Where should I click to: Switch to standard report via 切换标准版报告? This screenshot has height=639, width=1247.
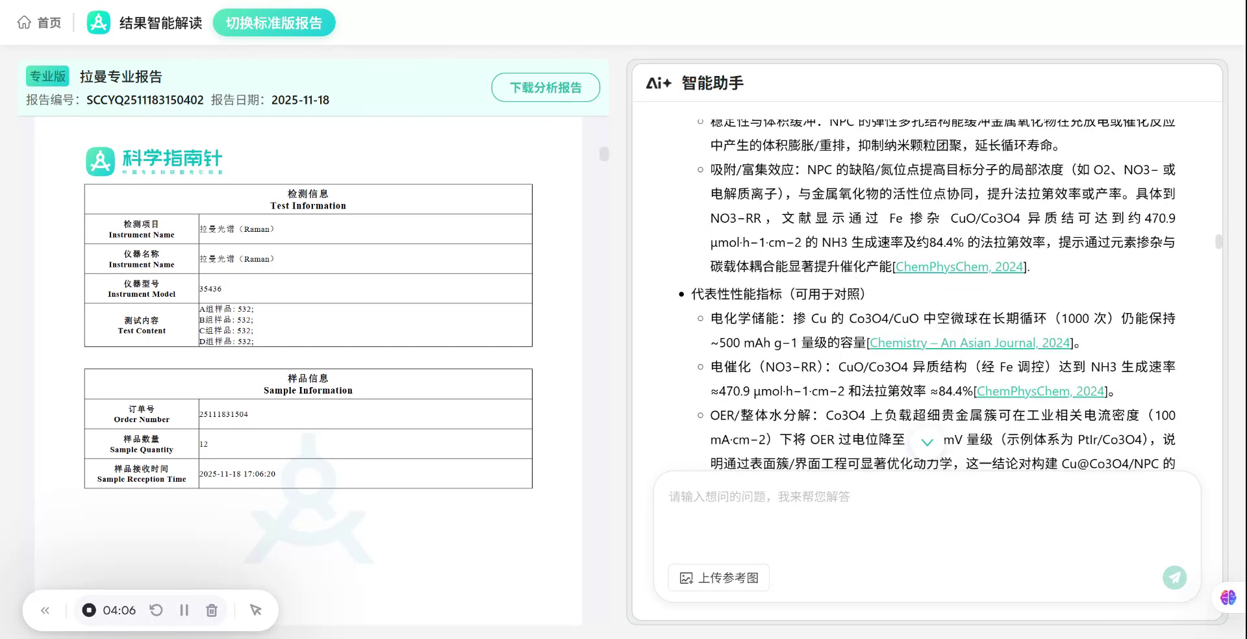(273, 21)
